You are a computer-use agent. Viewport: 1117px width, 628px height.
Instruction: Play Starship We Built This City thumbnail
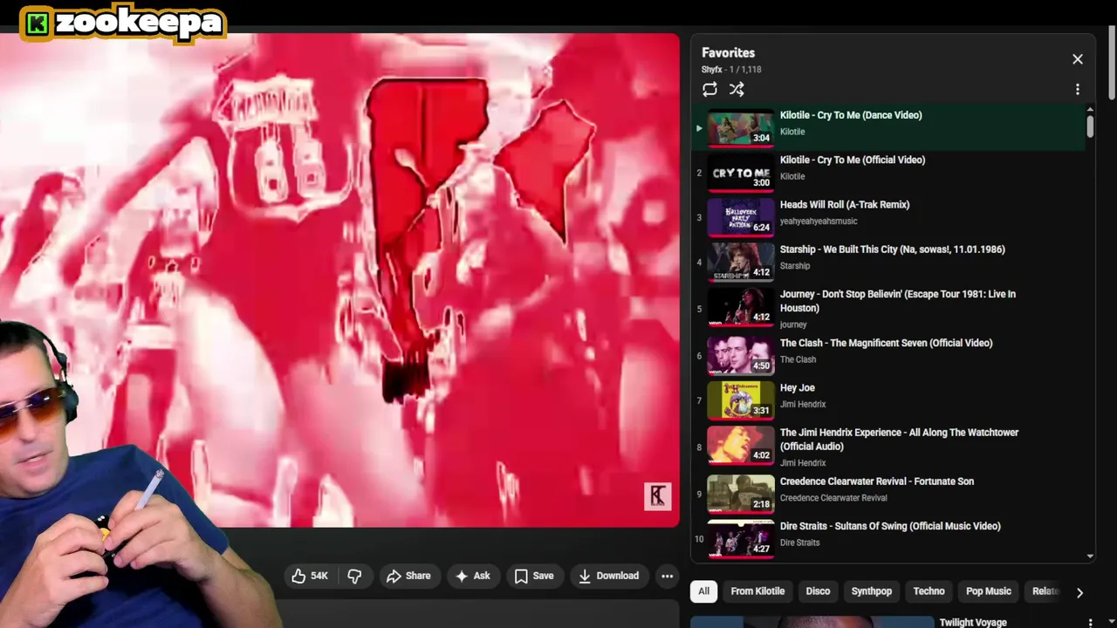tap(740, 262)
